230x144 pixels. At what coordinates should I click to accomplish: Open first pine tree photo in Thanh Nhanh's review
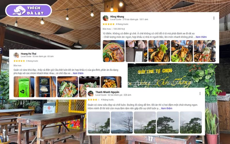[99, 123]
